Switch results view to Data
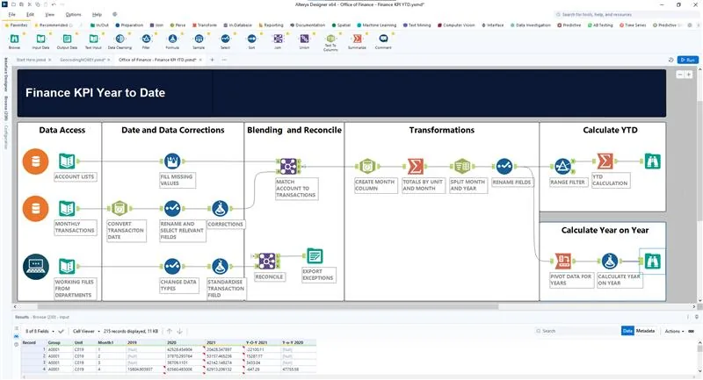Screen dimensions: 703x380 pyautogui.click(x=627, y=331)
